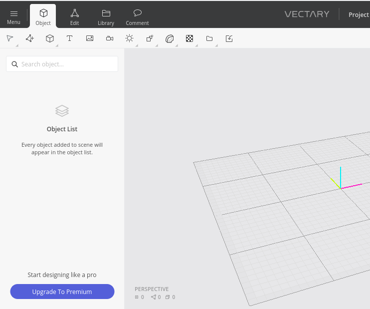Switch to the Edit tab
The image size is (370, 309).
pyautogui.click(x=74, y=16)
